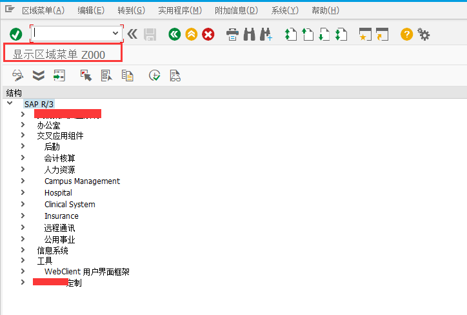Expand the Hospital node

[23, 192]
